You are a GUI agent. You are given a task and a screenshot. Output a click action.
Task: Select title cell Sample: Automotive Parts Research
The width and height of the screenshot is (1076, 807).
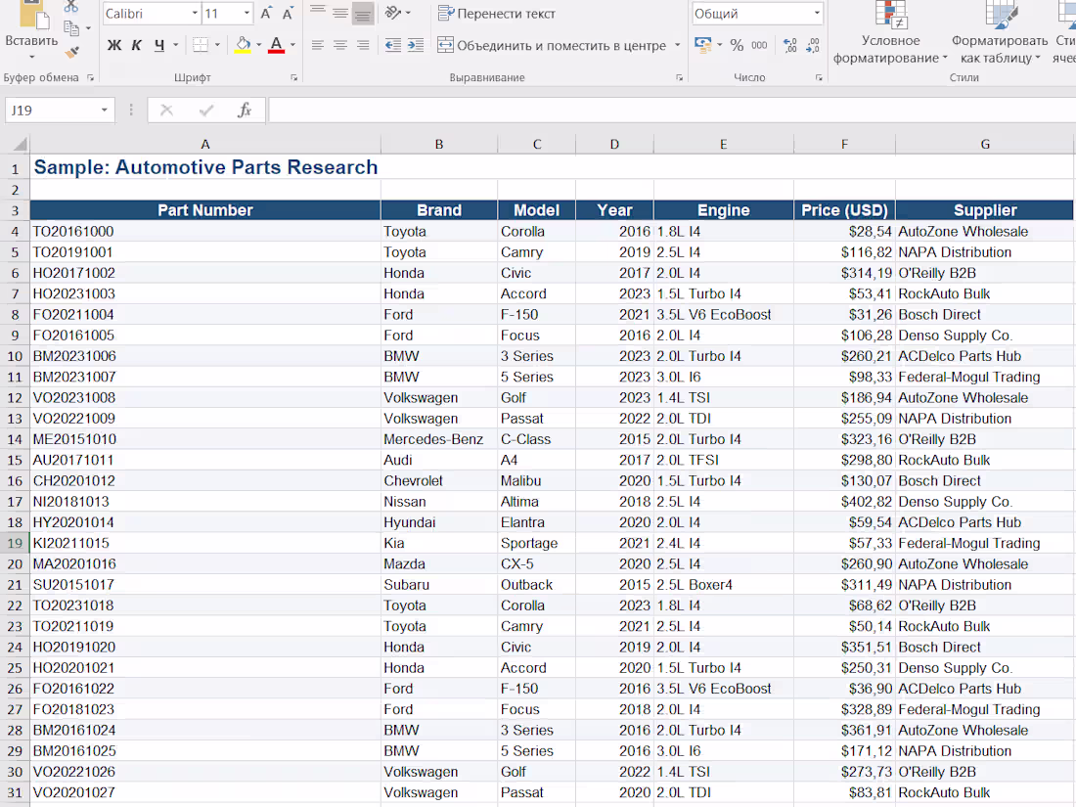205,167
